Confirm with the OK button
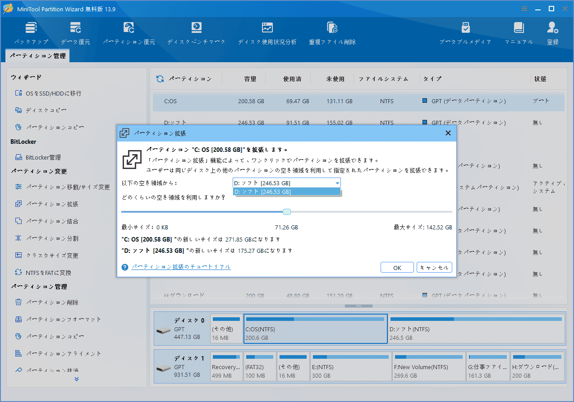This screenshot has height=402, width=574. coord(397,268)
